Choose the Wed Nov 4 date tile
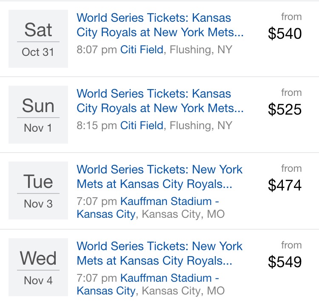This screenshot has height=303, width=319. click(38, 267)
